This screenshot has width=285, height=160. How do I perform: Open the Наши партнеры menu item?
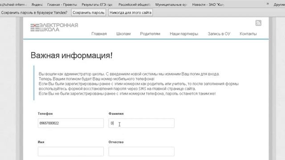click(x=184, y=34)
